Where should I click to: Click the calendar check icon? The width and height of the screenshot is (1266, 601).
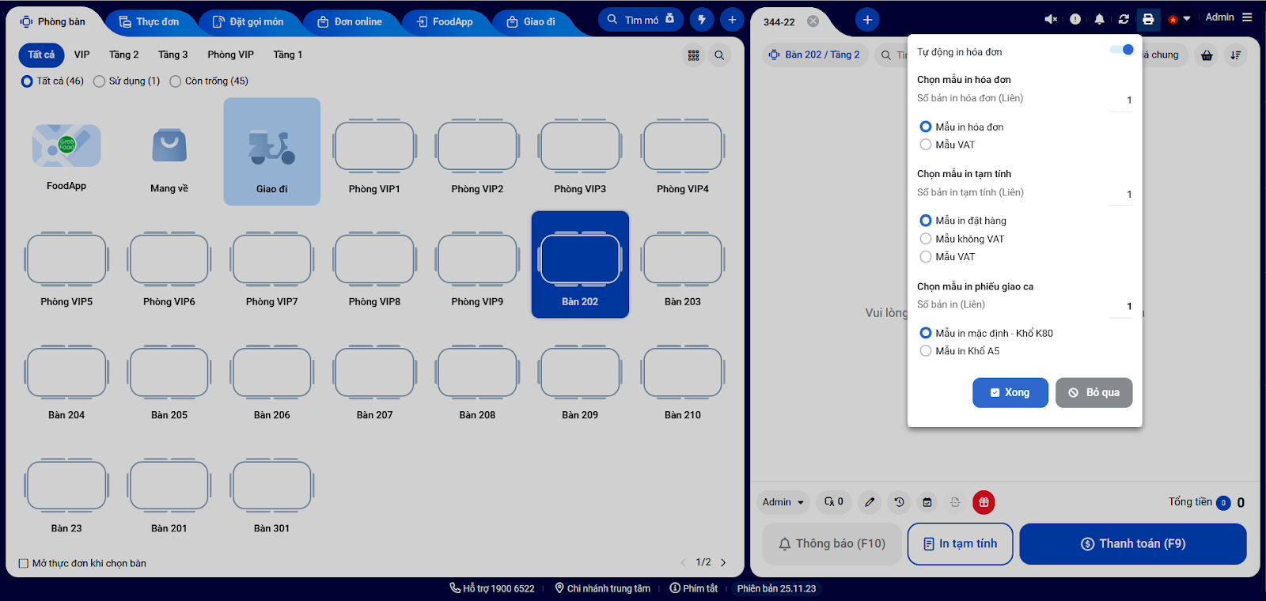point(927,502)
